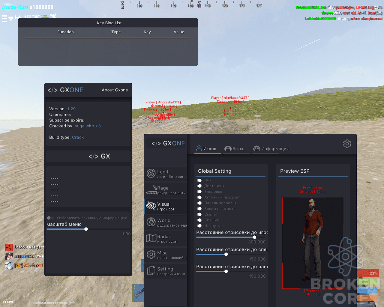The height and width of the screenshot is (307, 384).
Task: Click the Key column header
Action: click(147, 32)
